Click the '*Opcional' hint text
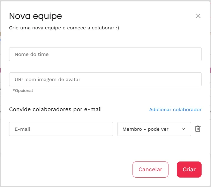This screenshot has width=211, height=187. pyautogui.click(x=23, y=91)
